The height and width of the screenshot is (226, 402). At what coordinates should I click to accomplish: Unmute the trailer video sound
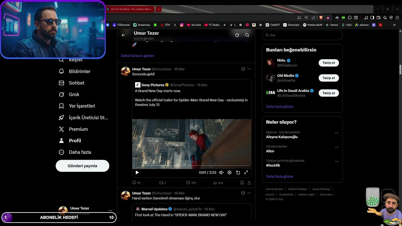(221, 172)
